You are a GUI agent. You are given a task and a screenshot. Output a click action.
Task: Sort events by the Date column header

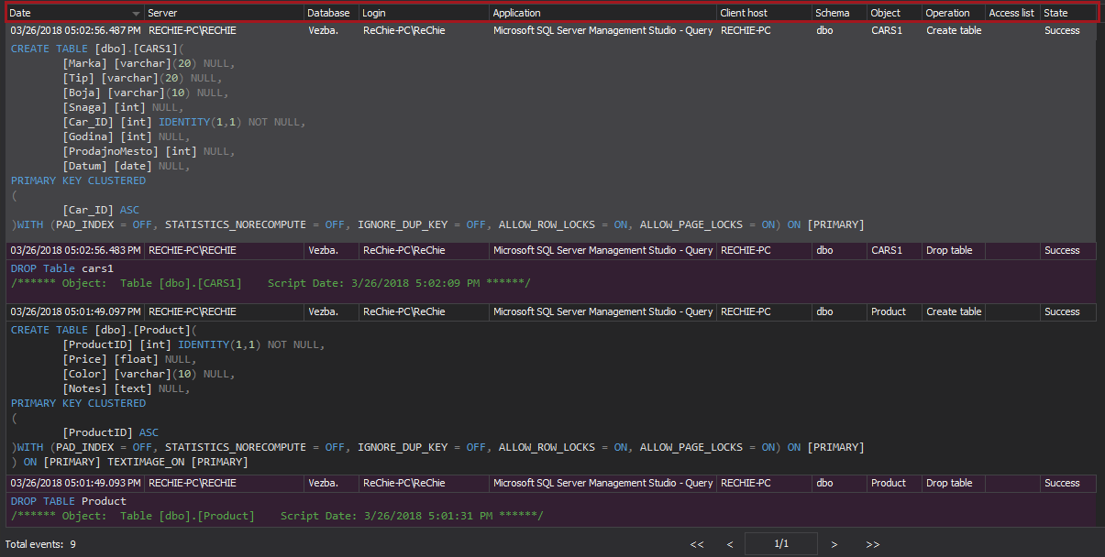point(75,13)
